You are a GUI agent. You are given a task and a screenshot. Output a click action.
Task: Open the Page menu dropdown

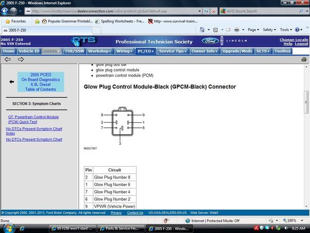click(x=253, y=30)
